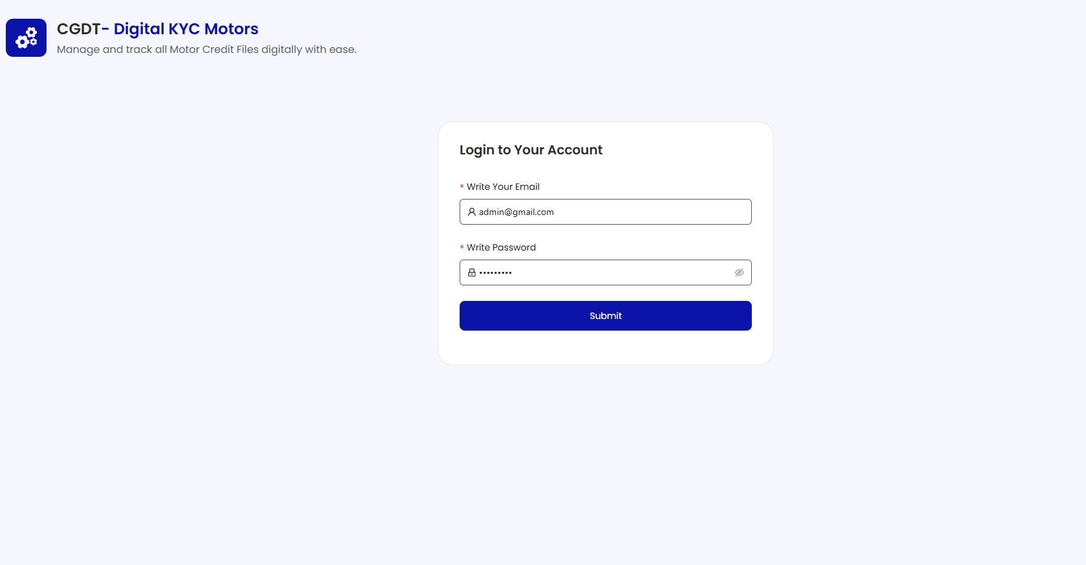This screenshot has width=1086, height=565.
Task: Click the "Write Password" label
Action: (x=501, y=247)
